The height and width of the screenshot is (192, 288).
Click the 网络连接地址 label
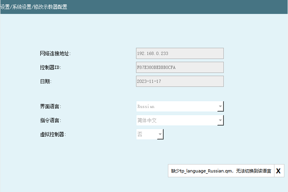55,54
